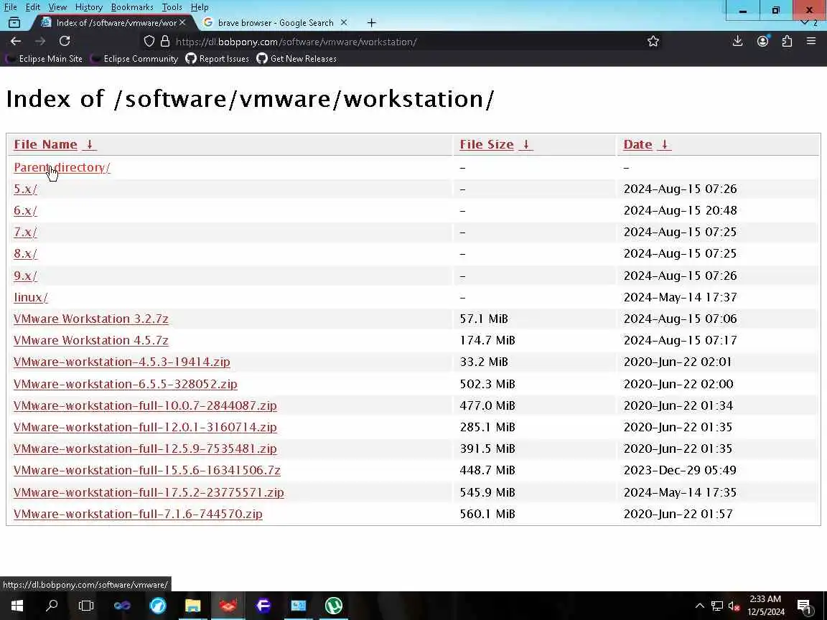Bookmark this page with the star
The image size is (827, 620).
(653, 41)
